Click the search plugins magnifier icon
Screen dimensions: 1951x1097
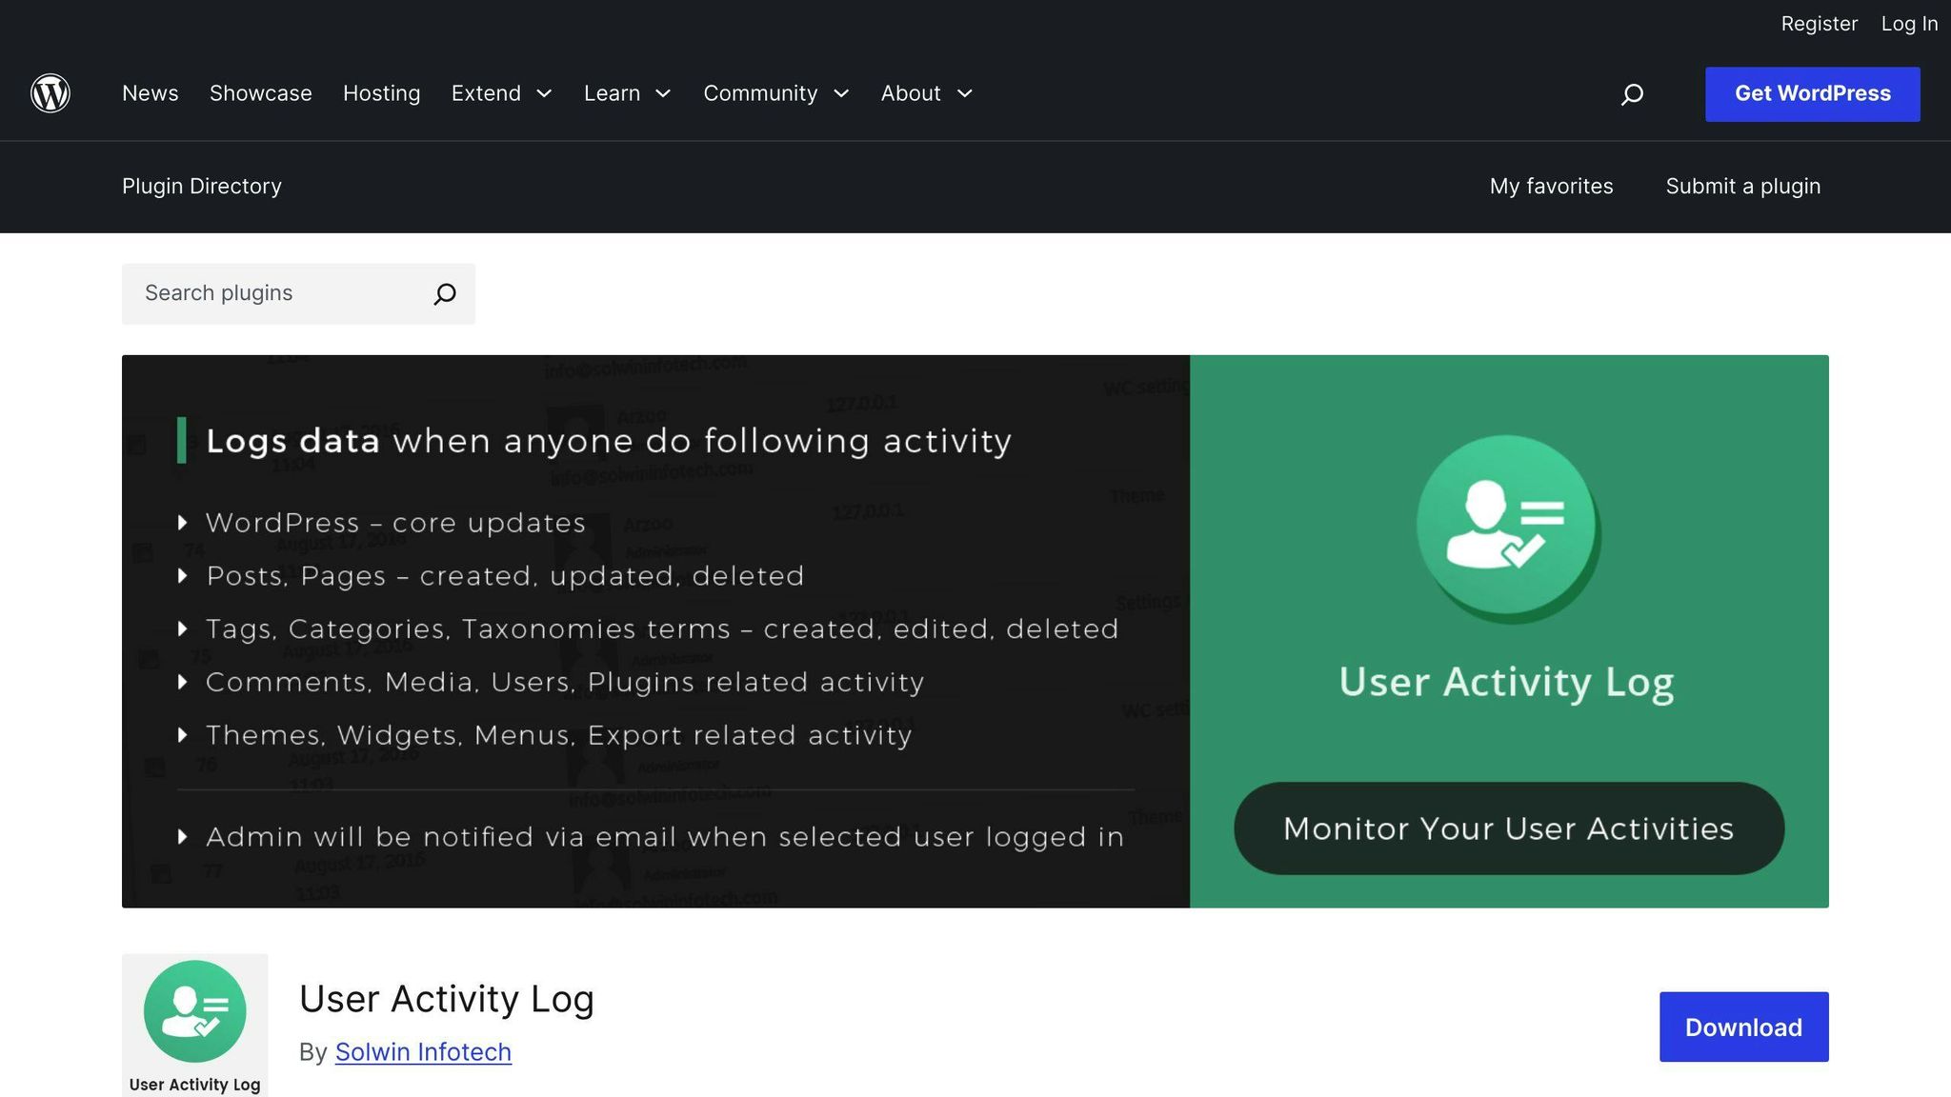click(x=445, y=294)
